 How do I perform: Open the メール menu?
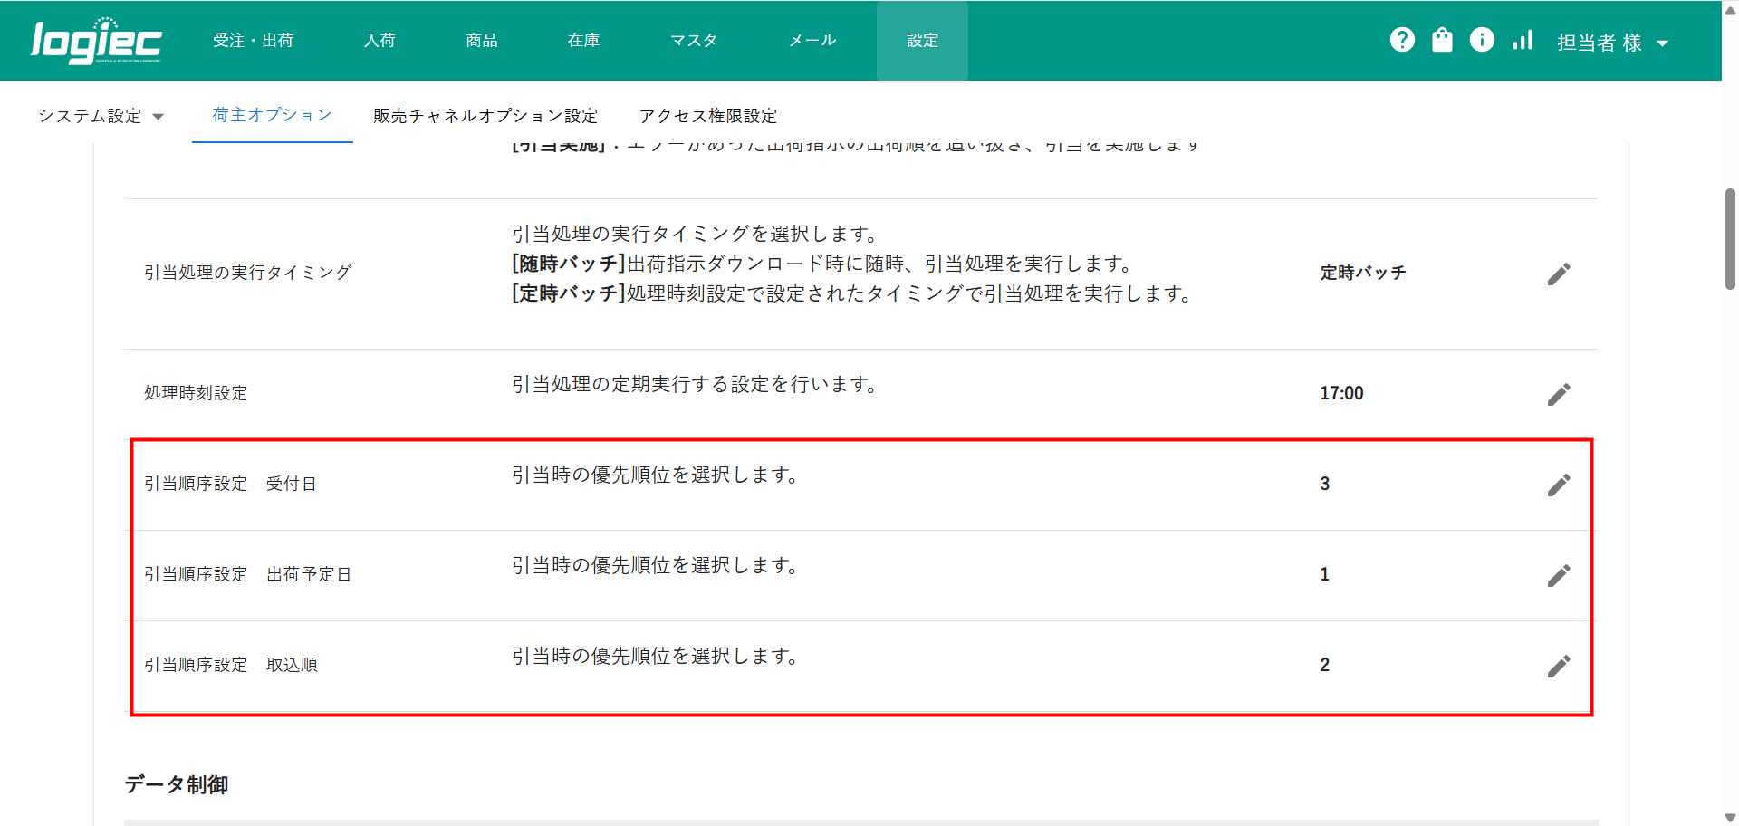[812, 41]
